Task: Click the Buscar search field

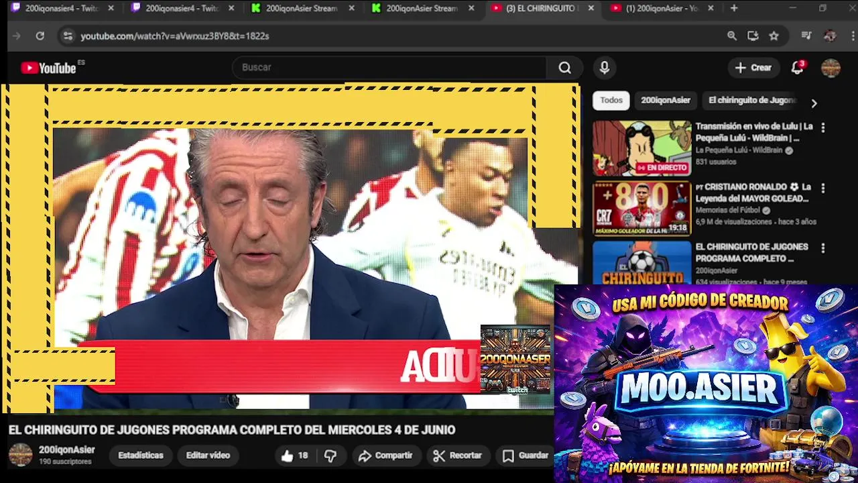Action: [x=389, y=68]
